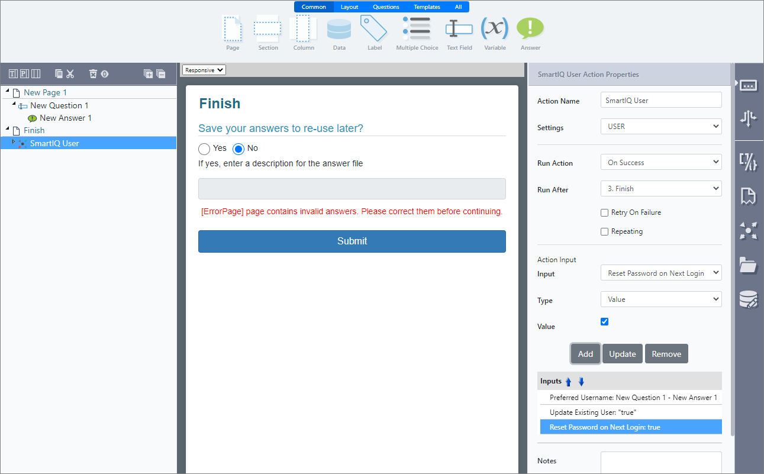Copy the selected tree item

click(x=59, y=74)
